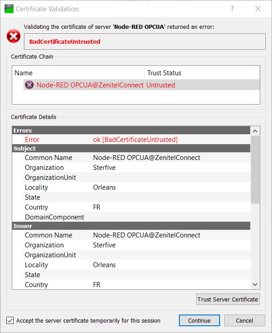The height and width of the screenshot is (333, 272).
Task: Click the Continue button
Action: pos(199,320)
